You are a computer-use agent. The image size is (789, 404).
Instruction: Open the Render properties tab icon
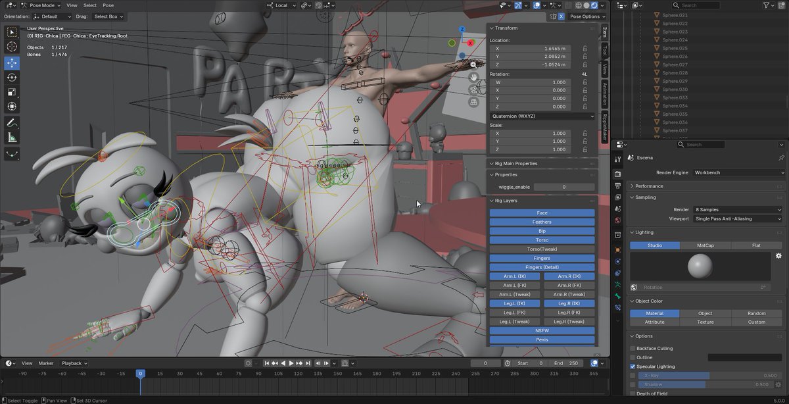pos(617,174)
